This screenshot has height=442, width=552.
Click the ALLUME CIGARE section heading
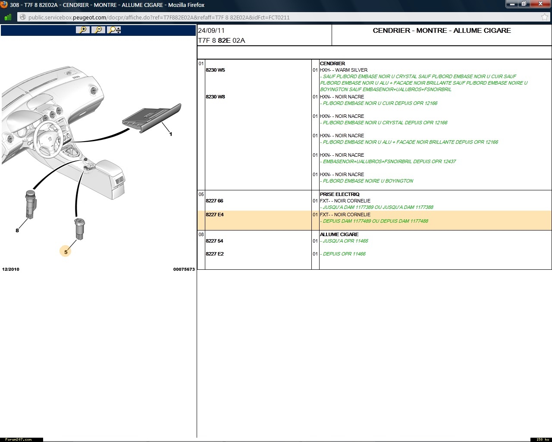[x=339, y=234]
